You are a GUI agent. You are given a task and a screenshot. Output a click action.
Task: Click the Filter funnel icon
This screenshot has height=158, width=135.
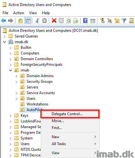click(124, 21)
